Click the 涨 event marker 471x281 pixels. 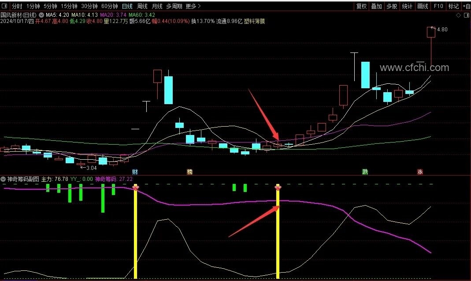pos(420,172)
